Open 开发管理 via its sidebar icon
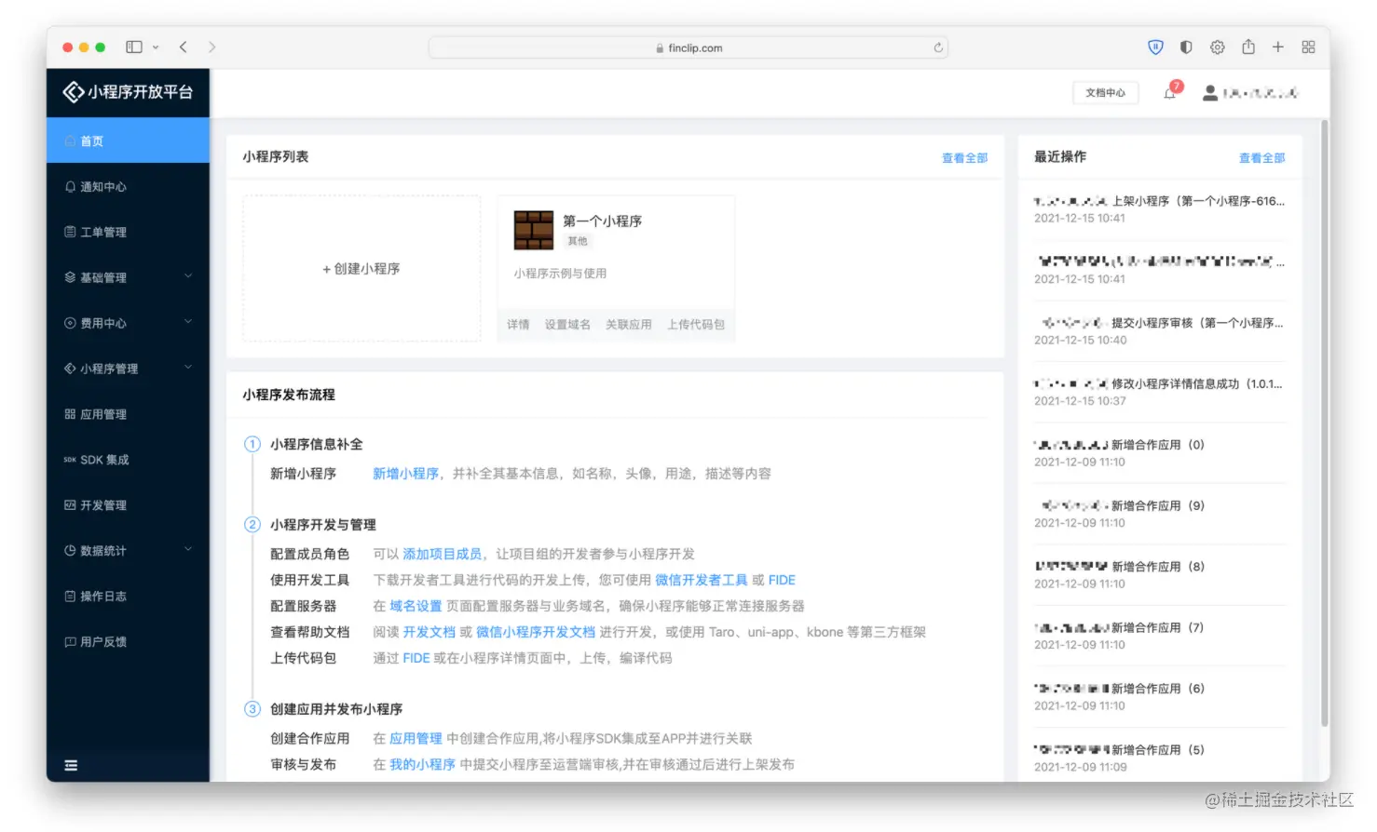The image size is (1377, 832). [70, 504]
